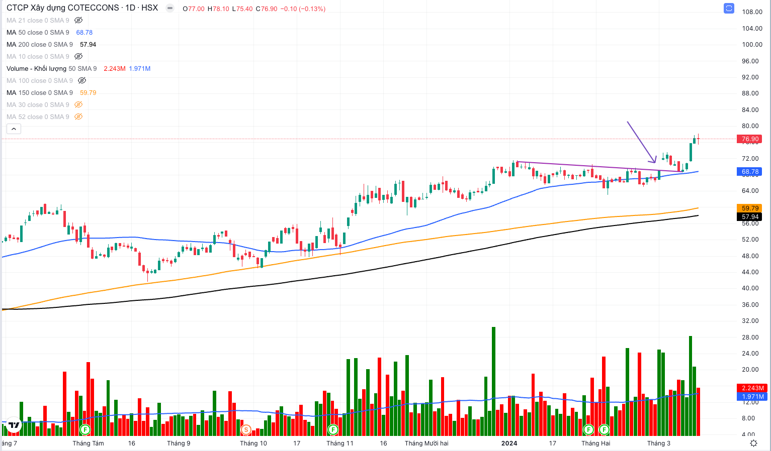
Task: Click the Tháng Mười hai time axis label
Action: tap(426, 443)
